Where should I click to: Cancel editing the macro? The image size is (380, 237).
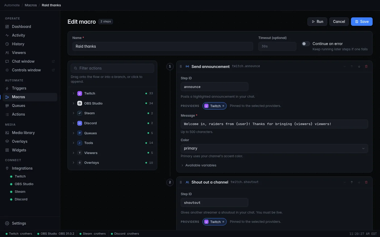(x=339, y=22)
